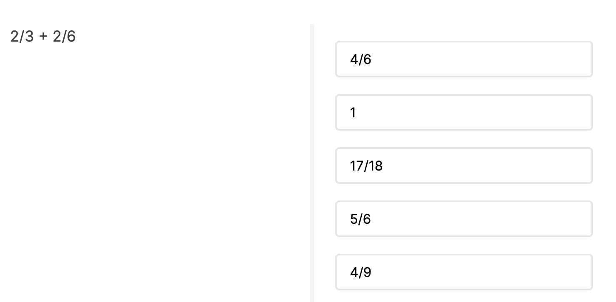
Task: Select the option with numerator 17
Action: 464,166
